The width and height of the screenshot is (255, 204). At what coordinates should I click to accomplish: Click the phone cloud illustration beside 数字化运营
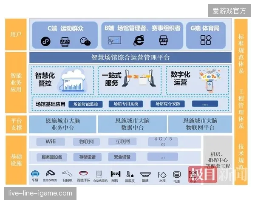tap(210, 80)
